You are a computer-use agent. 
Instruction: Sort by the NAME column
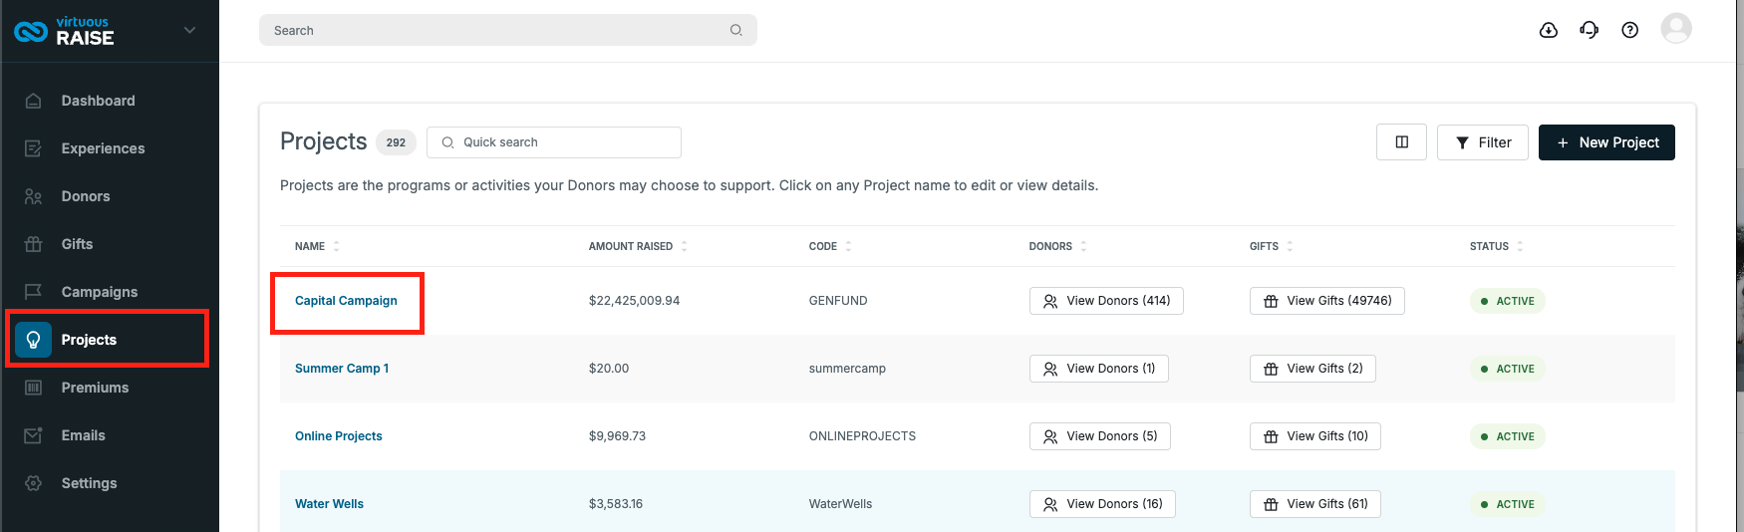point(317,246)
